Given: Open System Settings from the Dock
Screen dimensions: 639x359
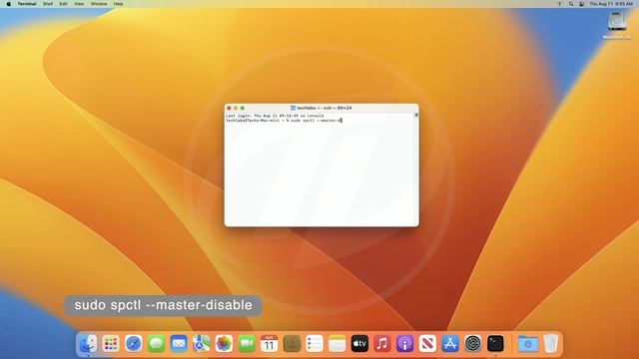Looking at the screenshot, I should 472,344.
